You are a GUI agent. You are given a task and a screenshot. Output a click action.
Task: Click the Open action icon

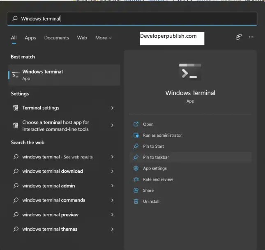136,124
